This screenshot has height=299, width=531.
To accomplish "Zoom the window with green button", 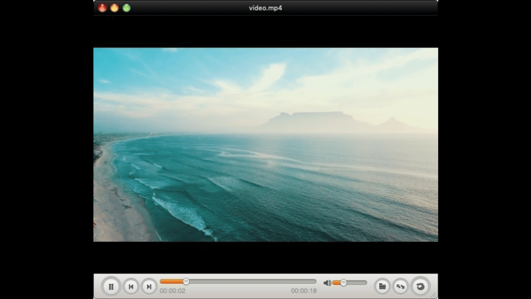I will pyautogui.click(x=127, y=8).
